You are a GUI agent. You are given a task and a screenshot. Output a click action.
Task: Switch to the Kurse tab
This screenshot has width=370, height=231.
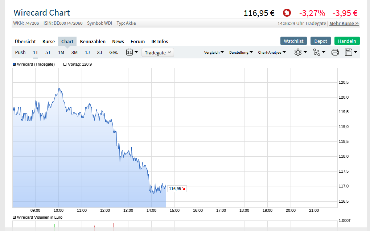(49, 42)
